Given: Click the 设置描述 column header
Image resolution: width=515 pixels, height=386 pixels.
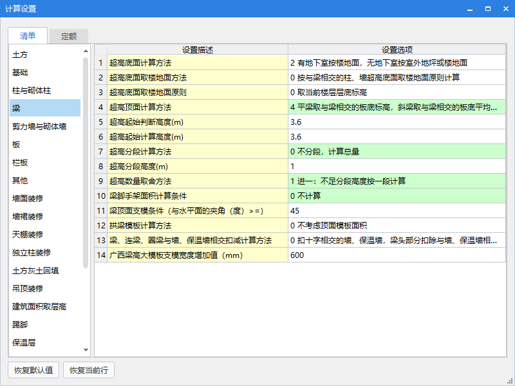Looking at the screenshot, I should tap(198, 50).
